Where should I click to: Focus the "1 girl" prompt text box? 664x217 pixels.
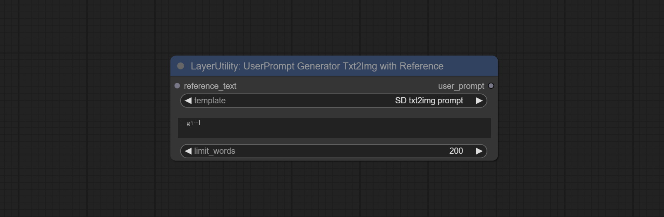coord(334,128)
